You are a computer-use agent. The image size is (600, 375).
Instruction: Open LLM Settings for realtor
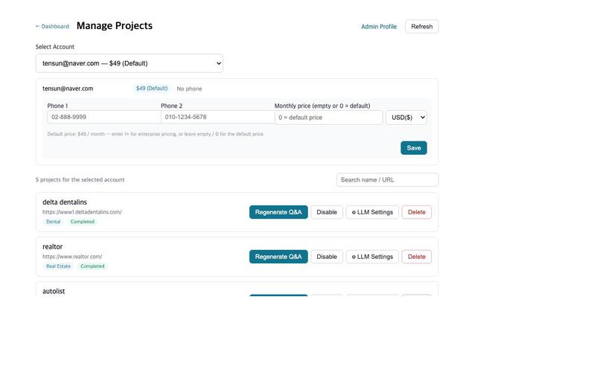(x=372, y=257)
